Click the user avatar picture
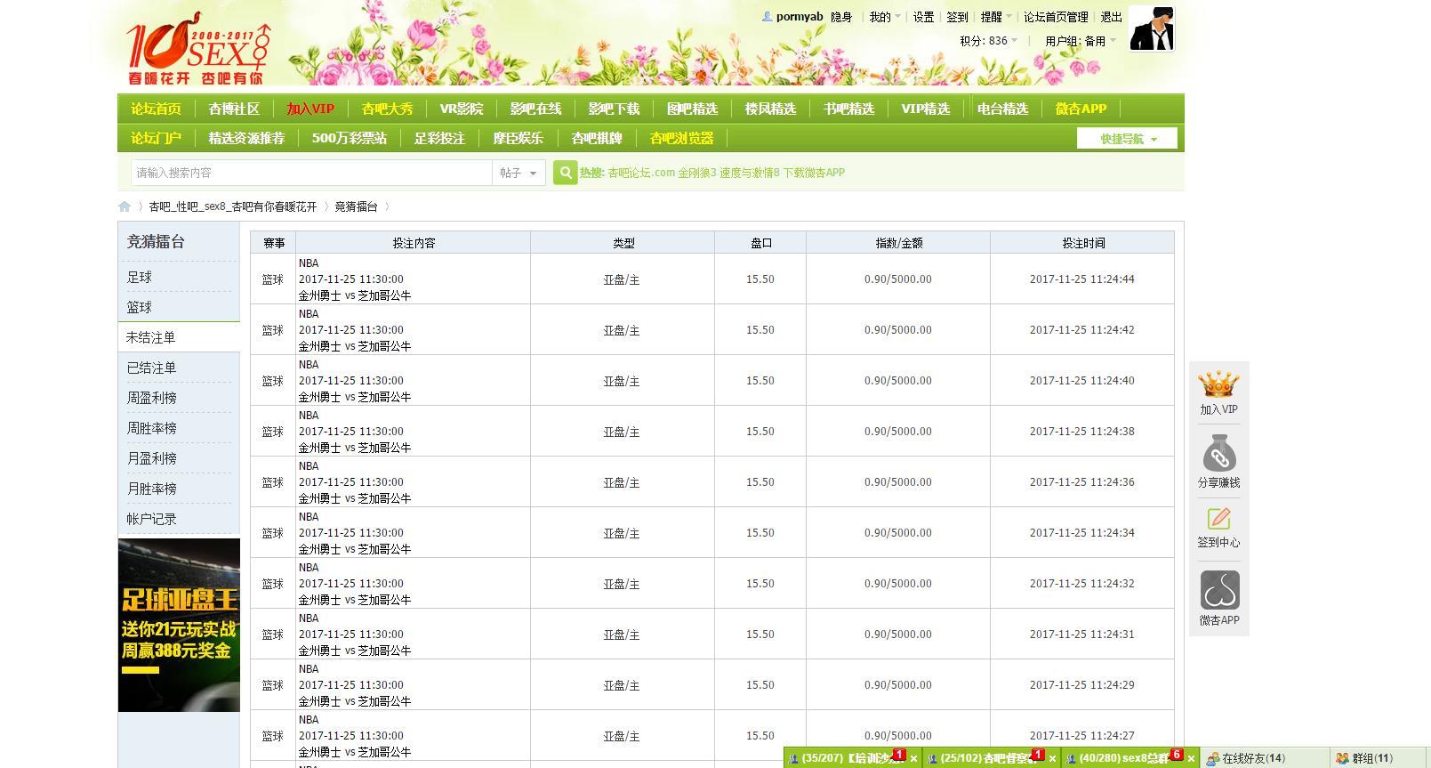1431x768 pixels. pyautogui.click(x=1151, y=29)
